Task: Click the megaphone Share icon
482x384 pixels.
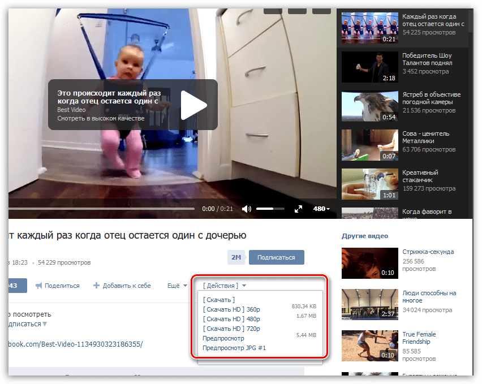Action: pos(39,286)
